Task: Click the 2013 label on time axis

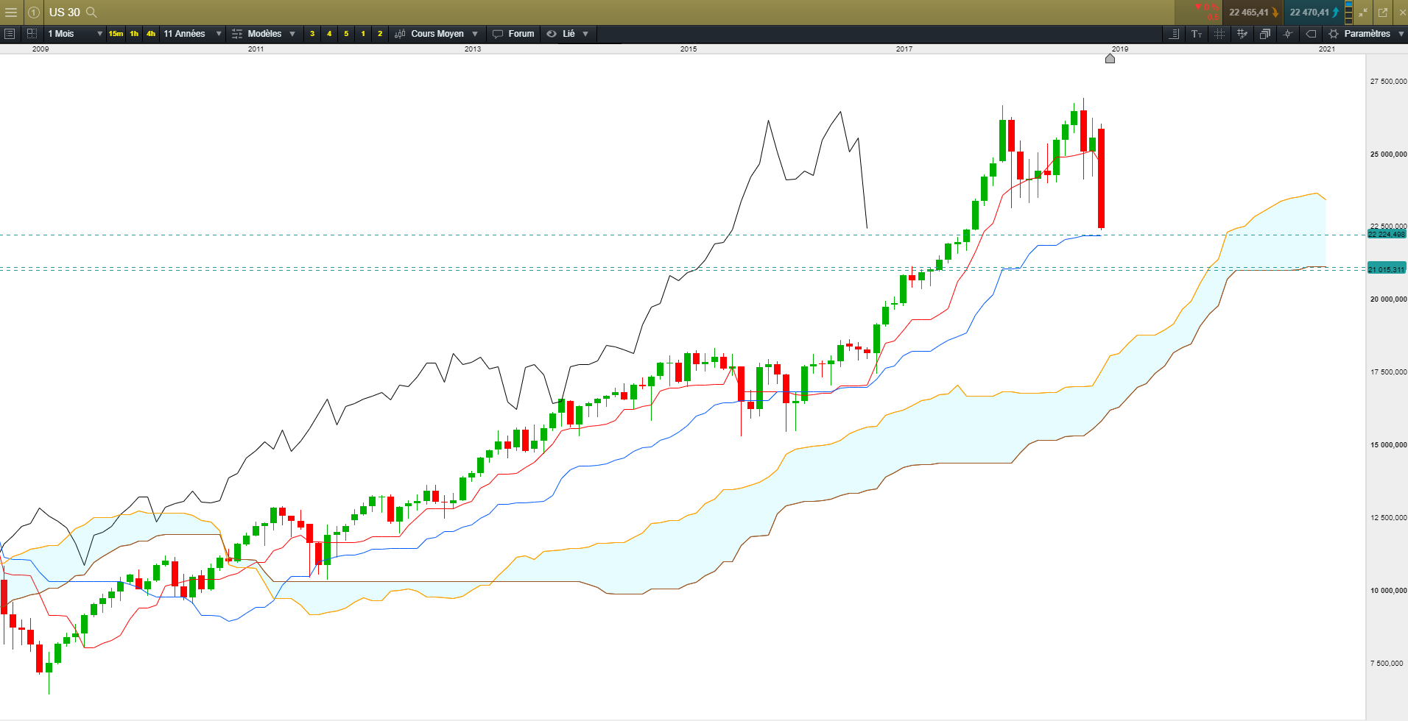Action: coord(473,49)
